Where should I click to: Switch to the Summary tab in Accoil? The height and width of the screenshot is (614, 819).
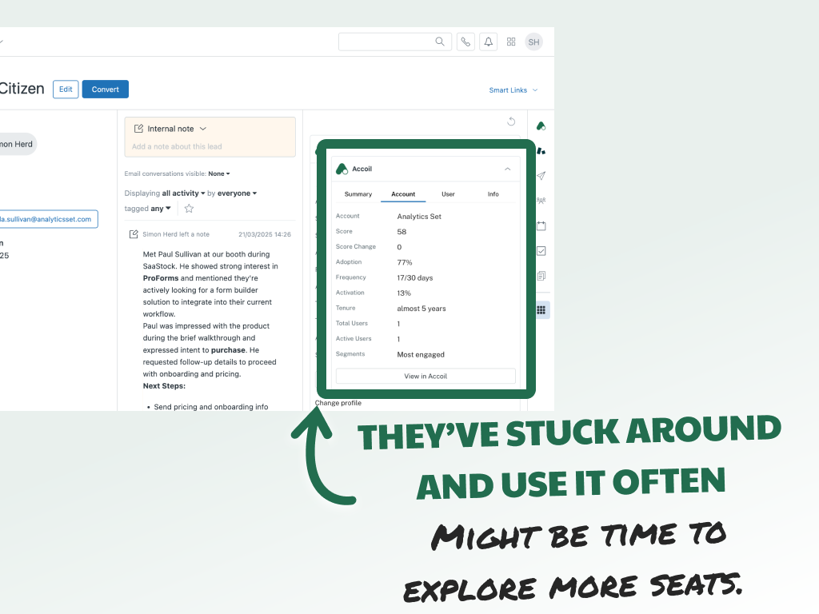click(x=358, y=194)
